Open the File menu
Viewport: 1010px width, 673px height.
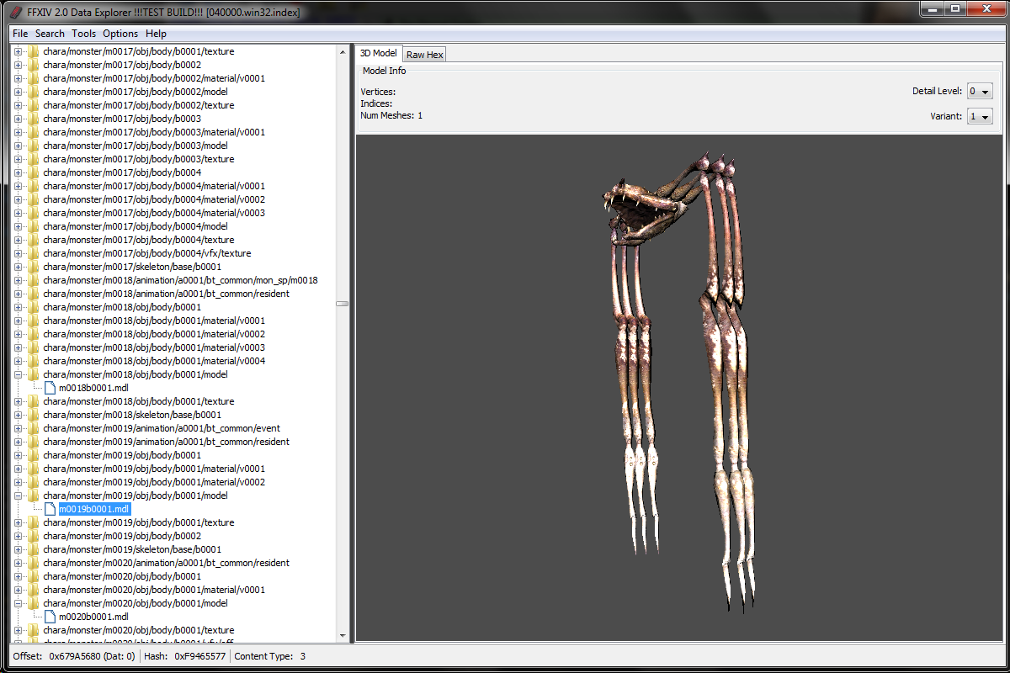[20, 34]
